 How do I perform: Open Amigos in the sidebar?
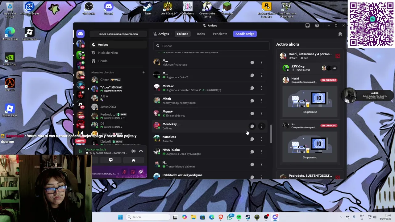click(118, 45)
